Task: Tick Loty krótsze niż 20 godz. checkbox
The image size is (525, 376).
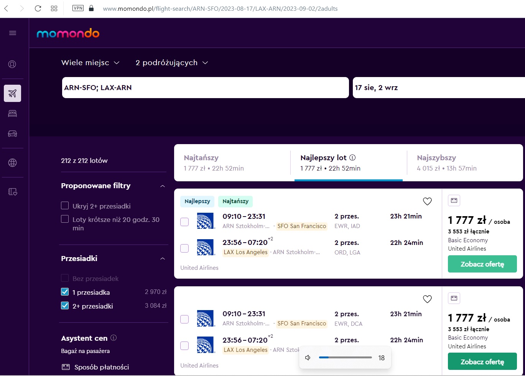Action: pyautogui.click(x=65, y=219)
